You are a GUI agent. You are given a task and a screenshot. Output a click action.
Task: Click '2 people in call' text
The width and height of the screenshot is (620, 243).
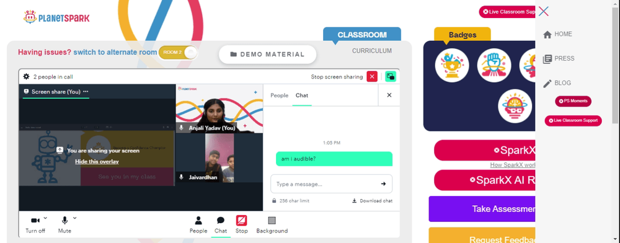(53, 77)
